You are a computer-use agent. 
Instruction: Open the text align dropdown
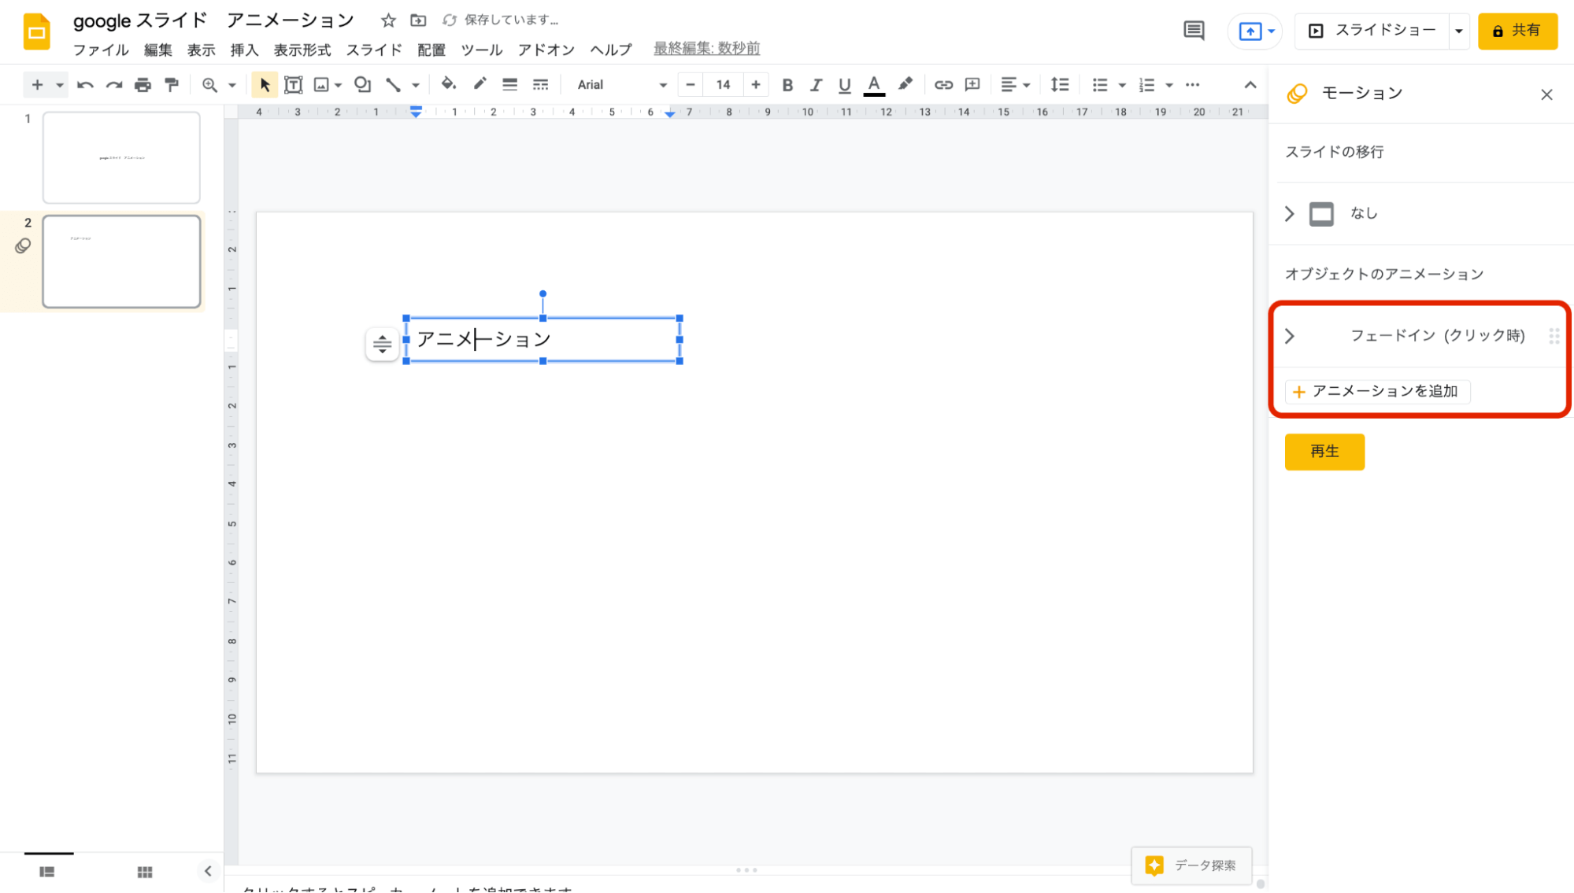pos(1015,85)
